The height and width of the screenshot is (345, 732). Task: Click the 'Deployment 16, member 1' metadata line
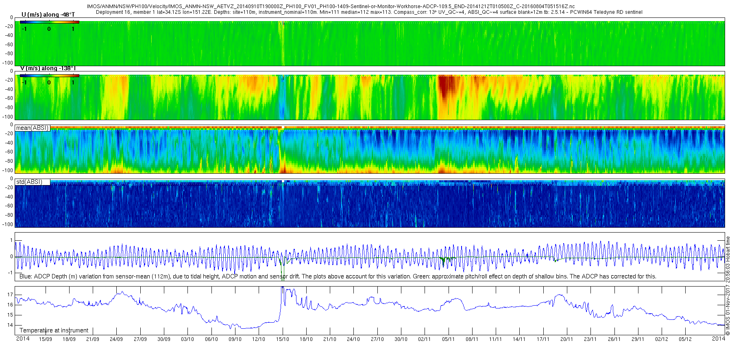(369, 12)
